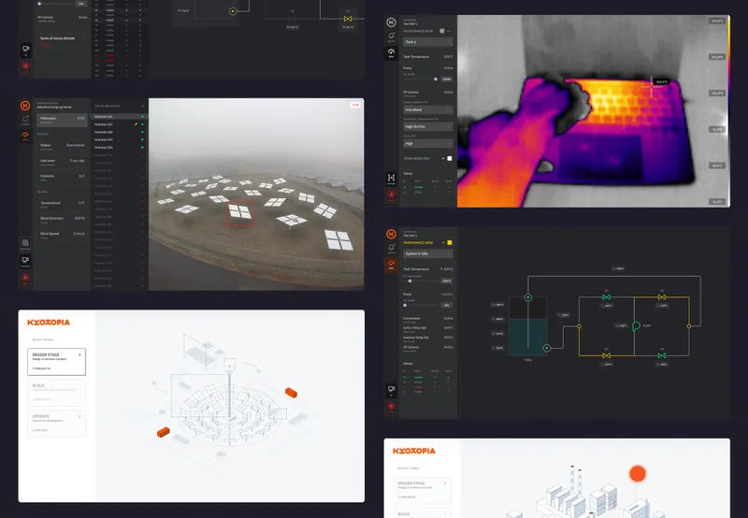
Task: Select the gauge dashboard icon in heliostat panel
Action: [25, 136]
